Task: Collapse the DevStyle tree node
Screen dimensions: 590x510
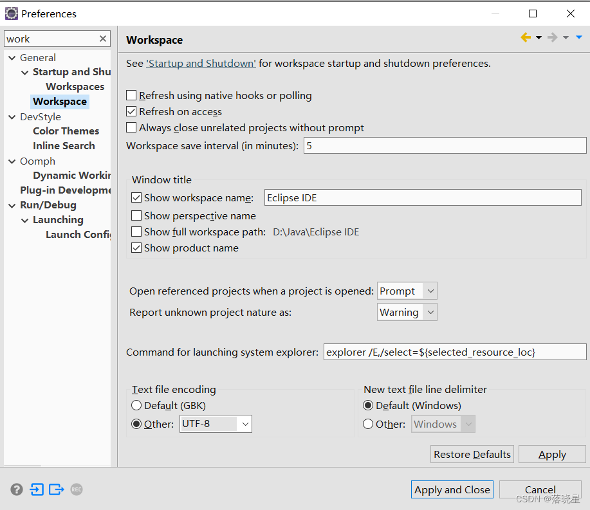Action: click(12, 117)
